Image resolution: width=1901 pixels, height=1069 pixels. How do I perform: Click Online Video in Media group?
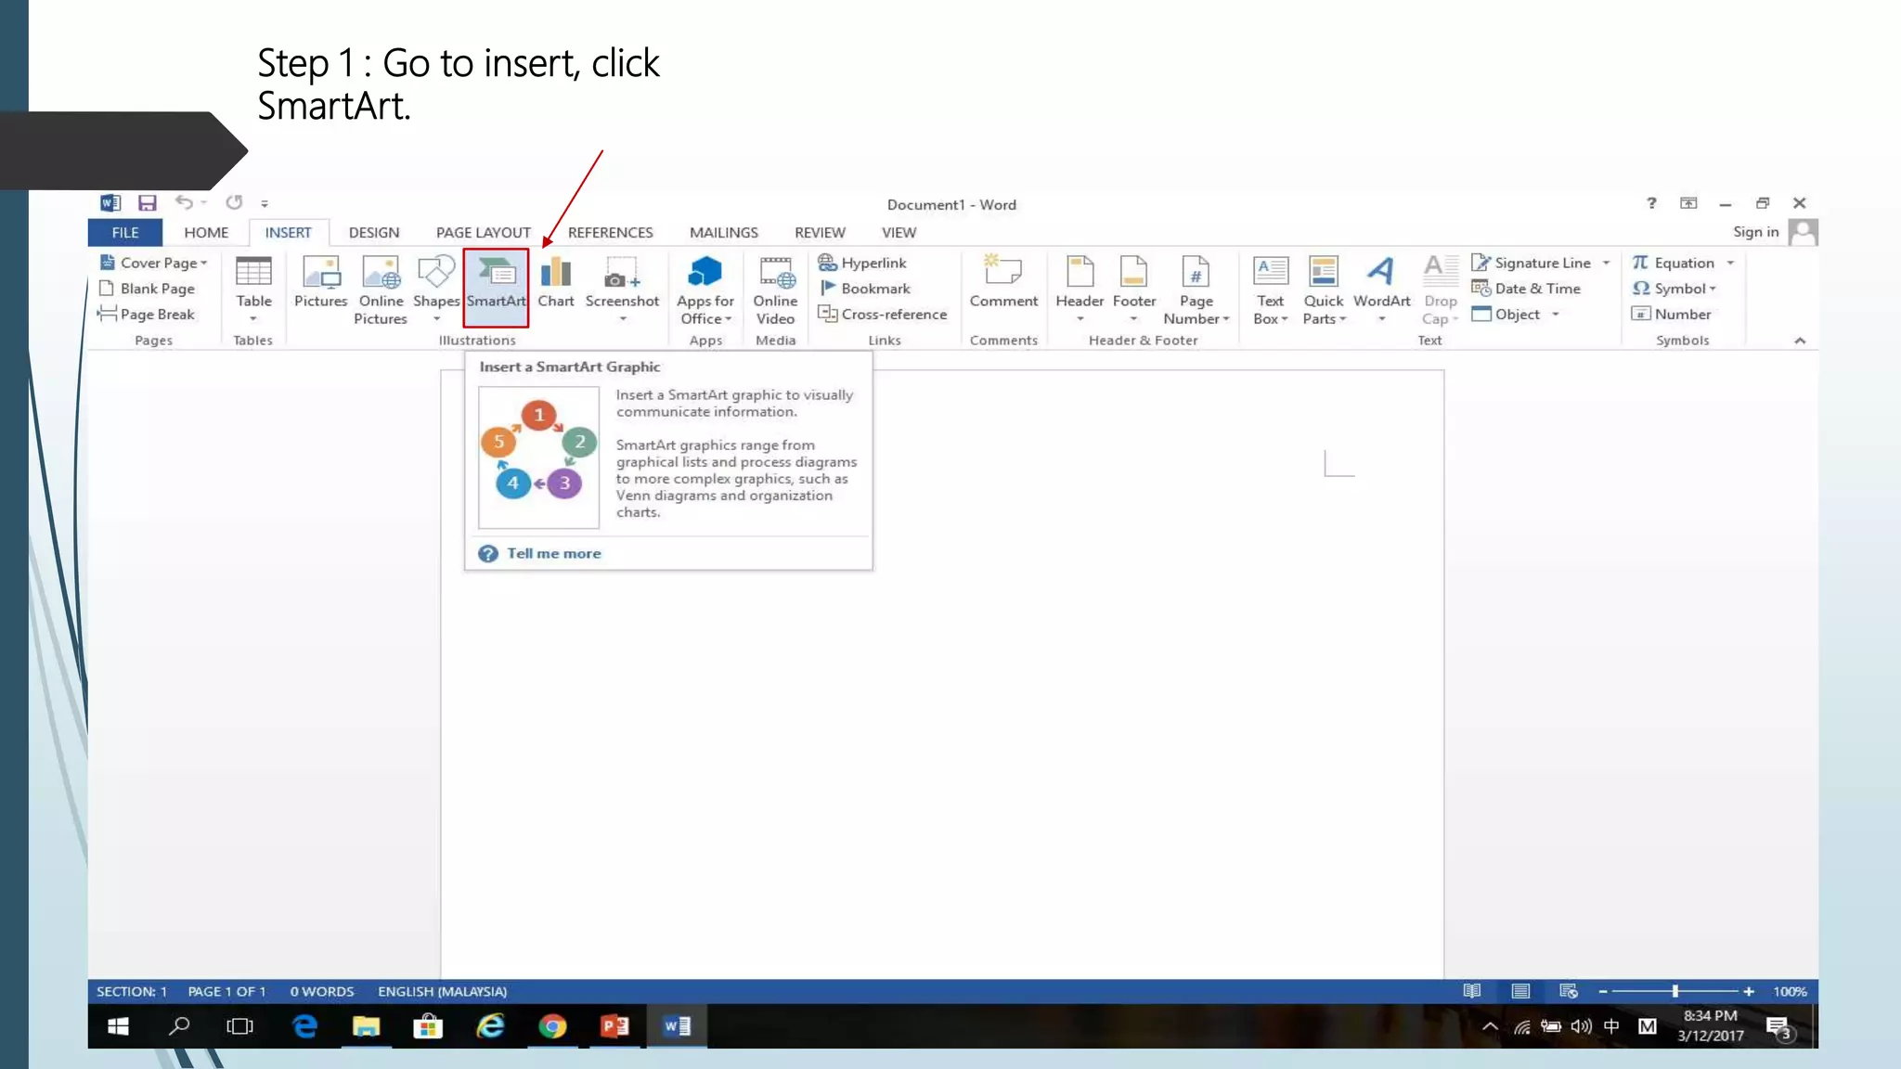[x=775, y=290]
